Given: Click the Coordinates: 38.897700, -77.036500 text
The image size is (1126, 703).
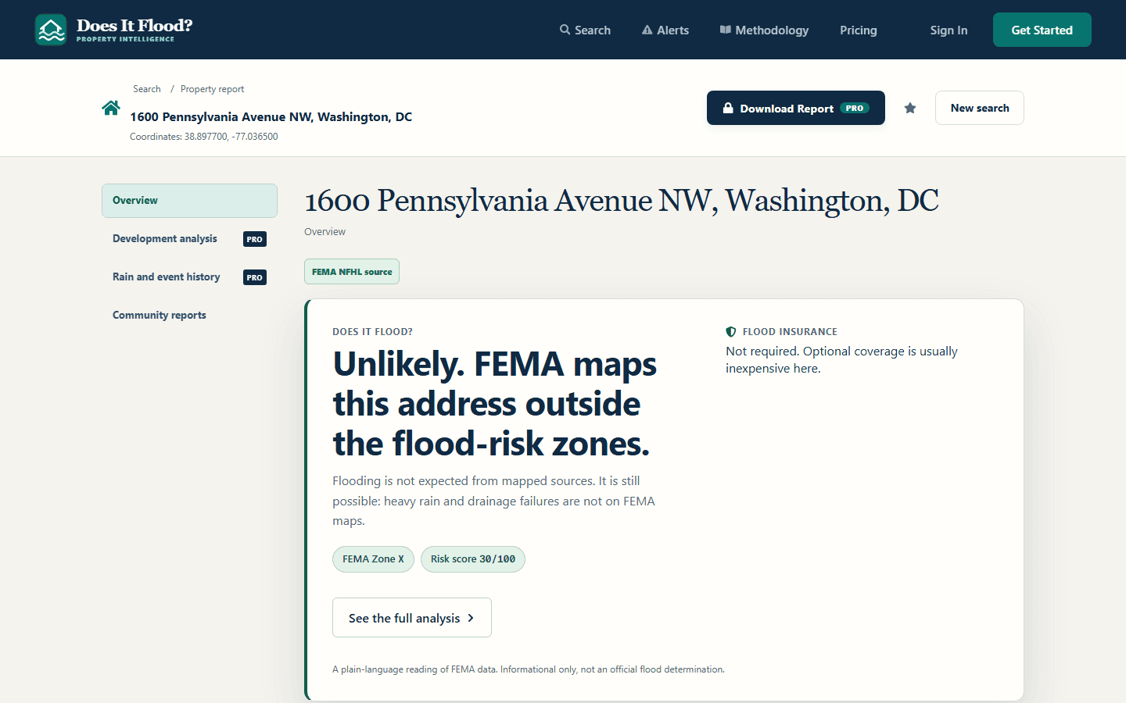Looking at the screenshot, I should pos(204,137).
